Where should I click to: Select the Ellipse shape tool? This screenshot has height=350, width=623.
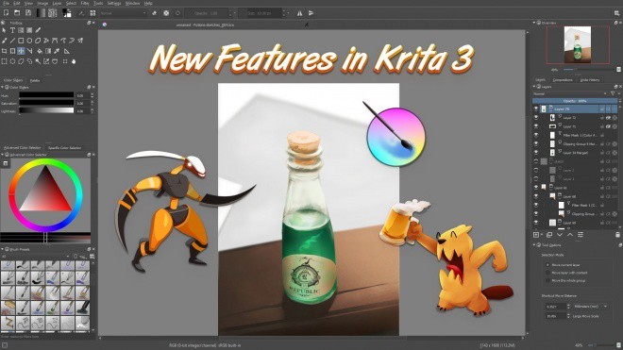pos(29,41)
